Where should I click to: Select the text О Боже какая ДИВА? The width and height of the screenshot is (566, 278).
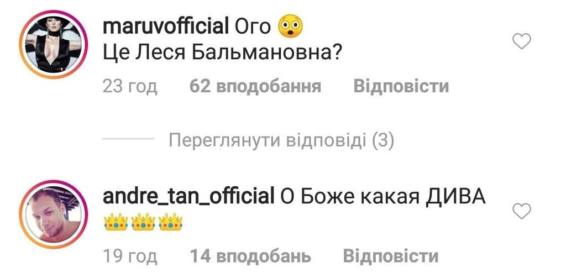click(x=383, y=197)
